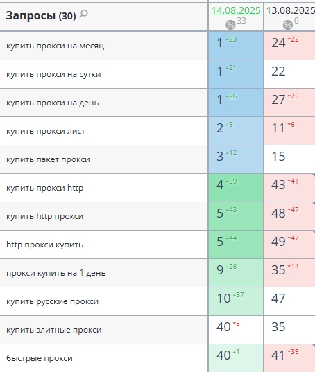Select query купить русские прокси
Viewport: 315px width, 372px height.
click(52, 301)
